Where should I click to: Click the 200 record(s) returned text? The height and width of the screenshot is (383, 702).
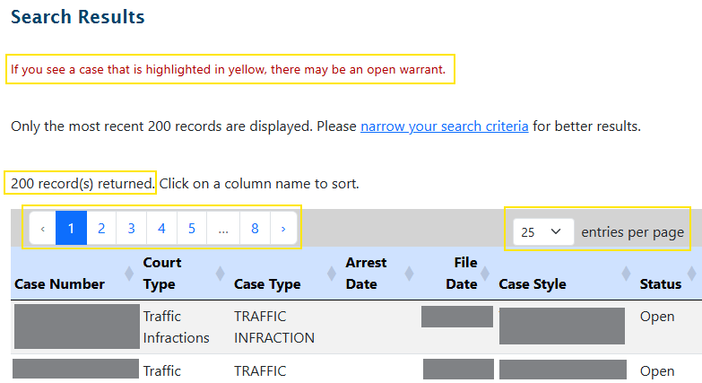point(82,184)
